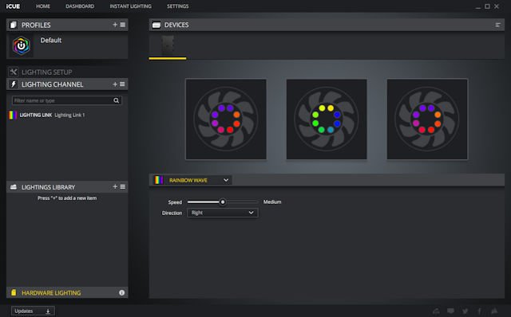Go to the Settings tab

pos(177,6)
